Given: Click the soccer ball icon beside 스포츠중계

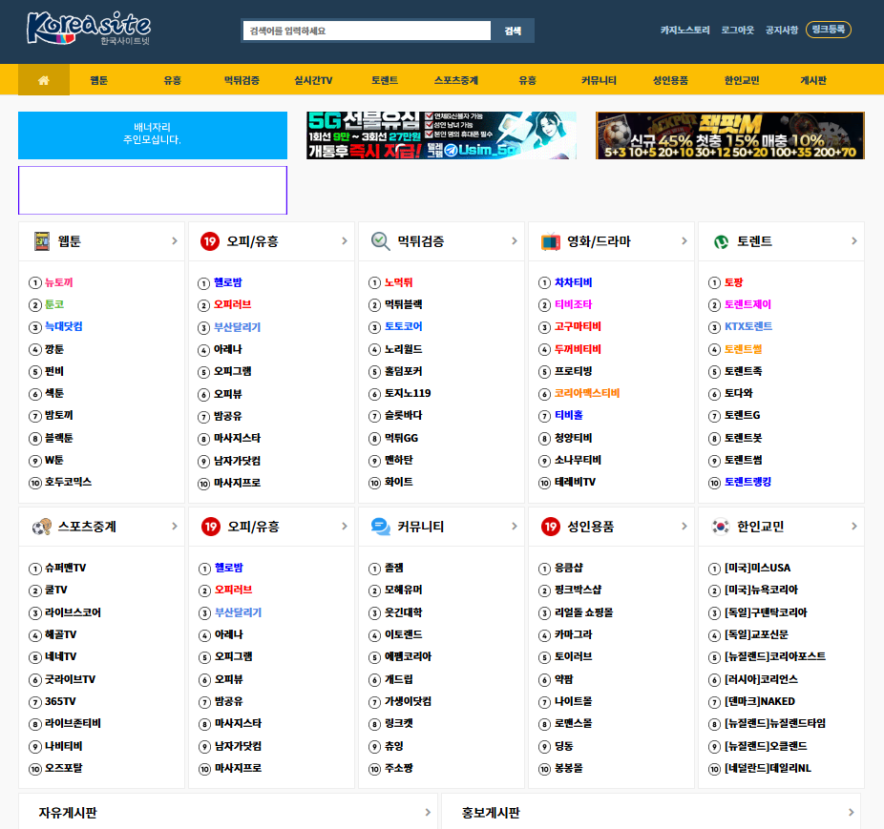Looking at the screenshot, I should (x=42, y=527).
